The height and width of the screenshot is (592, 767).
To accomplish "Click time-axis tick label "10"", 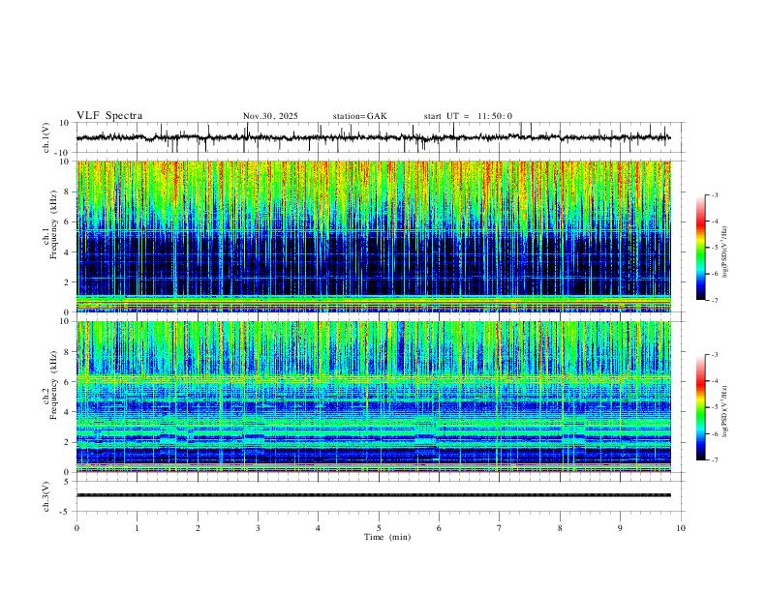I will click(681, 528).
